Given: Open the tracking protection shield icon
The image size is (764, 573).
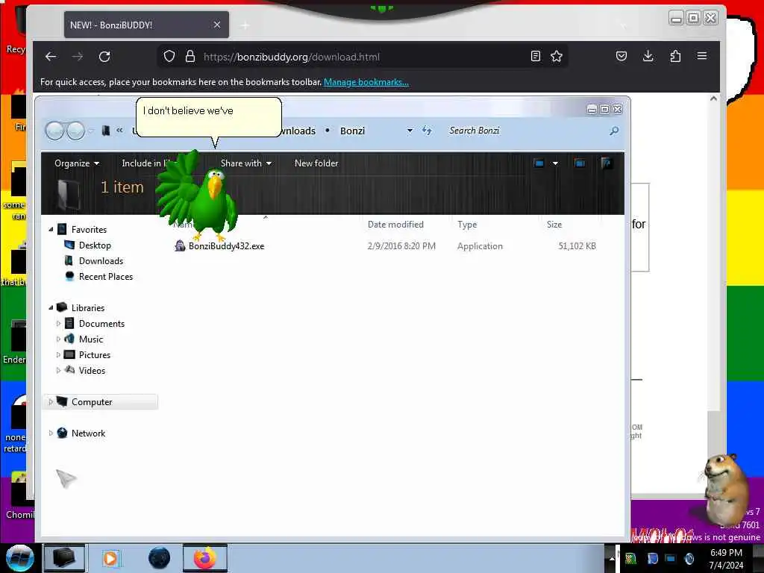Looking at the screenshot, I should 169,57.
